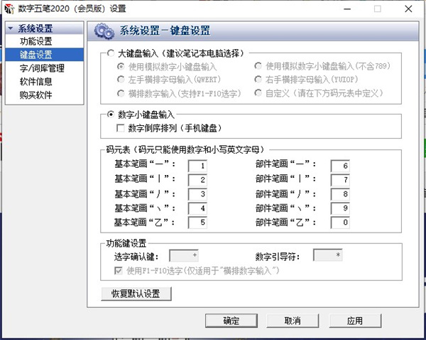Open 软件信息 in the sidebar

point(35,82)
